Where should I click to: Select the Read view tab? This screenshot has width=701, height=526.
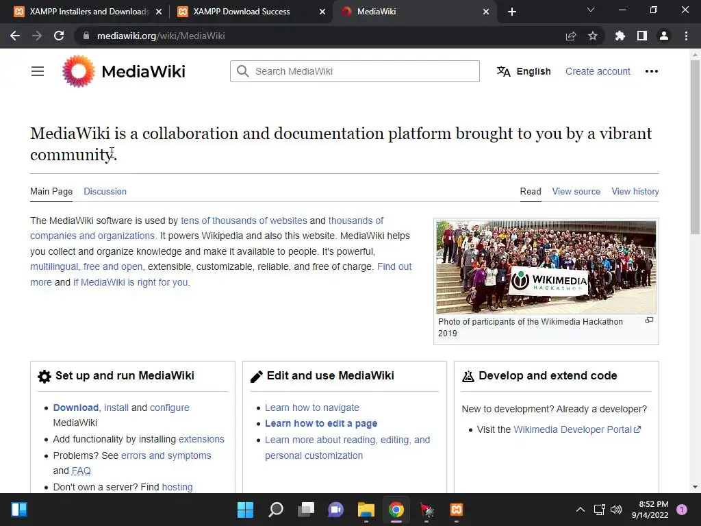[x=531, y=192]
